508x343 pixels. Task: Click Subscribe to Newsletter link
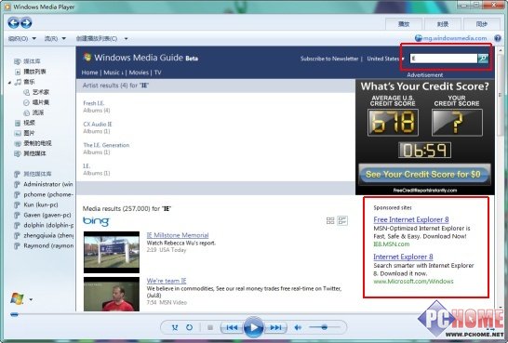point(329,59)
